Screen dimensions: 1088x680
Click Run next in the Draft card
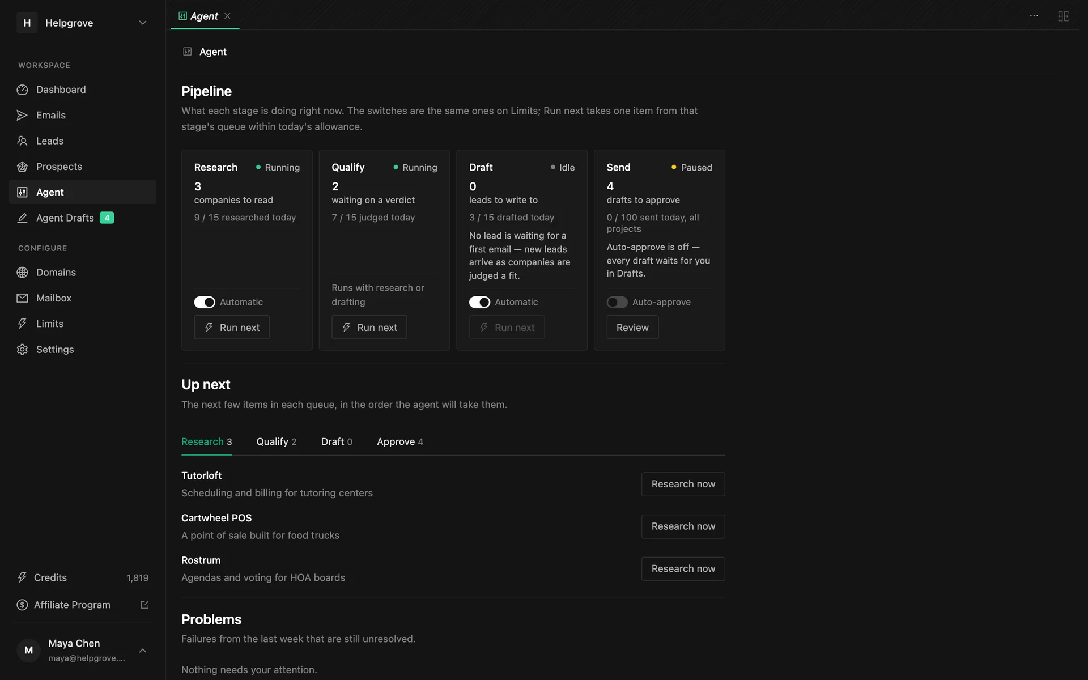[x=507, y=327]
